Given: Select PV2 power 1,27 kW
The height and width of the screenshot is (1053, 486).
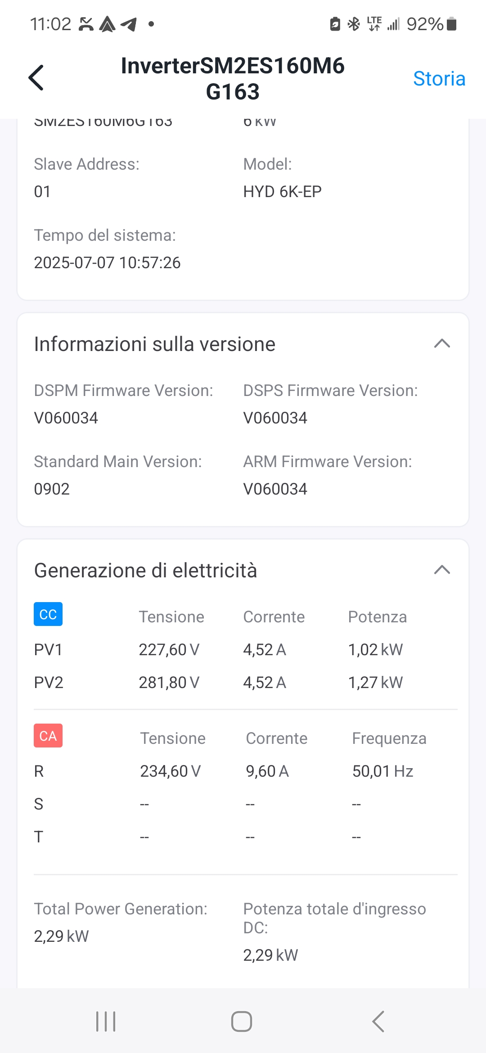Looking at the screenshot, I should click(375, 683).
